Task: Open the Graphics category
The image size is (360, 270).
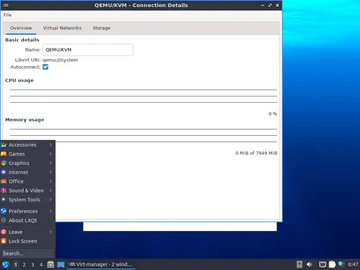Action: pyautogui.click(x=27, y=163)
